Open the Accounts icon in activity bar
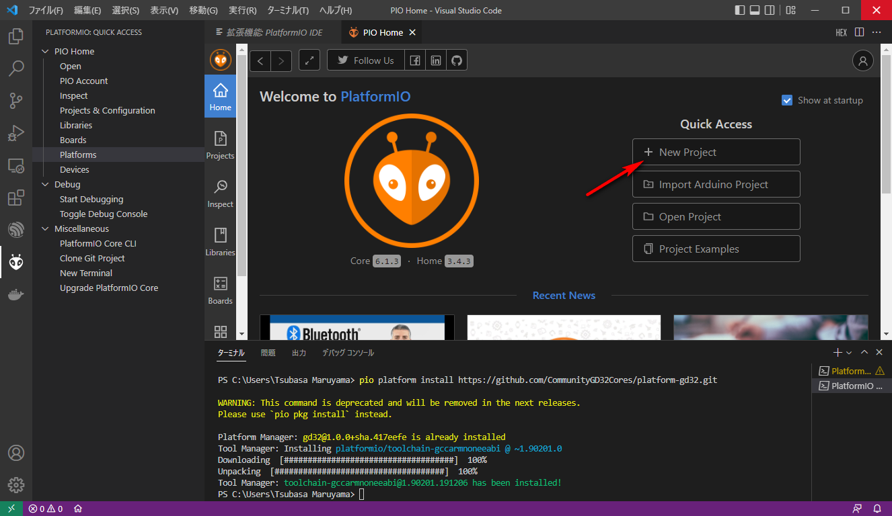The height and width of the screenshot is (516, 892). click(16, 453)
